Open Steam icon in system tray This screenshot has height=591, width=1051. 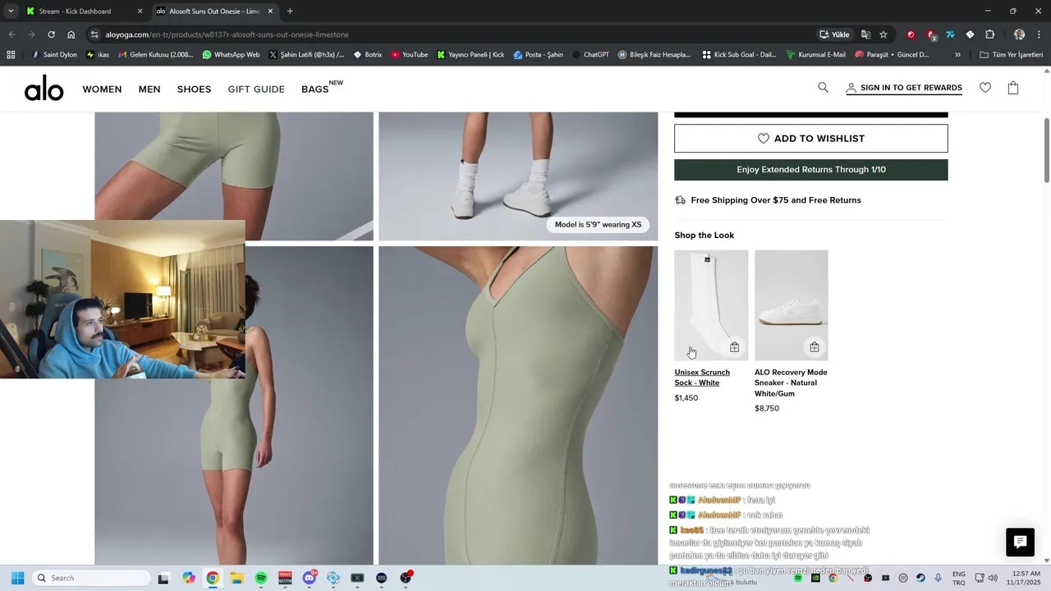pyautogui.click(x=920, y=578)
